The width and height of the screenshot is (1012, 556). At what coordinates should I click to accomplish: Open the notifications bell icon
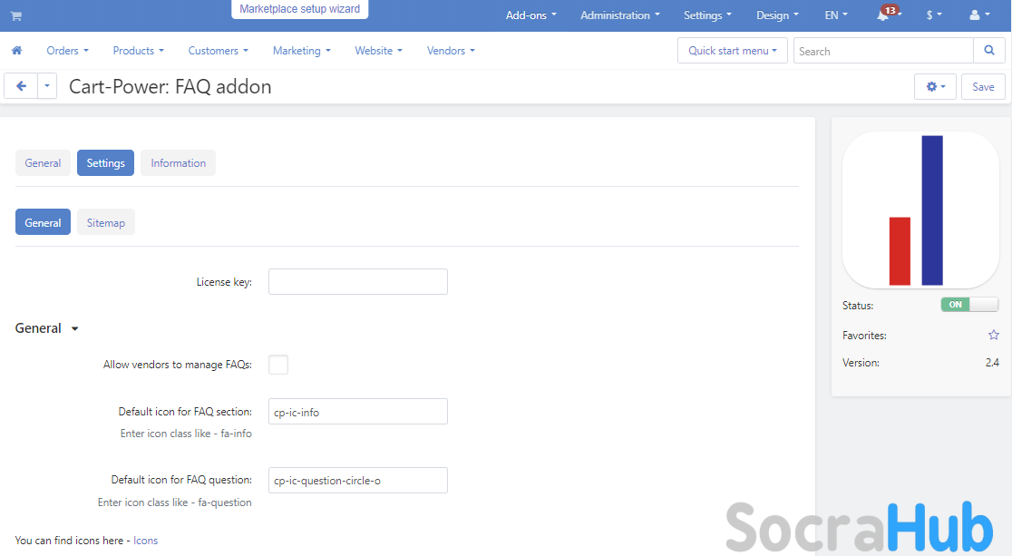click(883, 15)
